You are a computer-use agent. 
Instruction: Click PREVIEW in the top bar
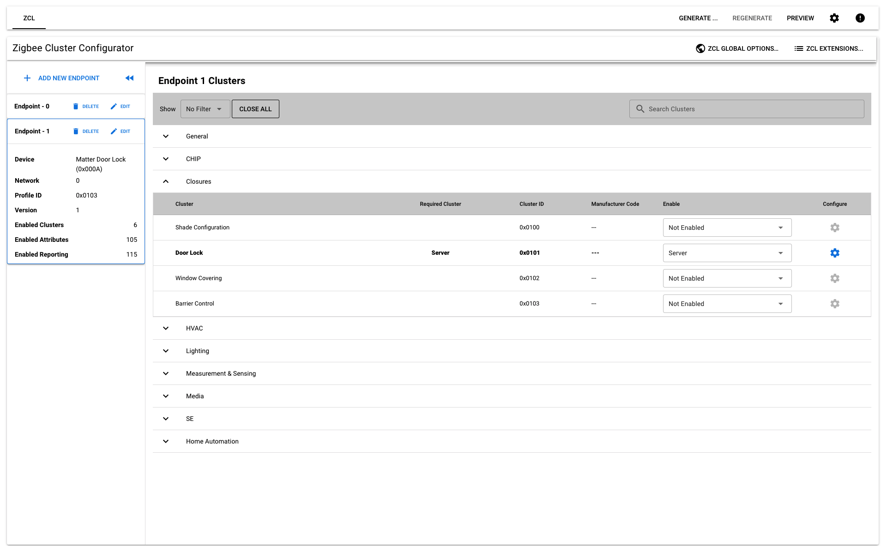800,18
